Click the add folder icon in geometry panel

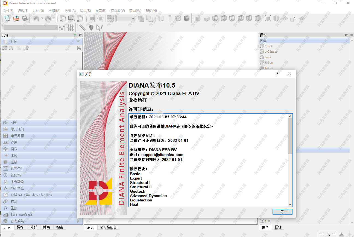point(5,48)
